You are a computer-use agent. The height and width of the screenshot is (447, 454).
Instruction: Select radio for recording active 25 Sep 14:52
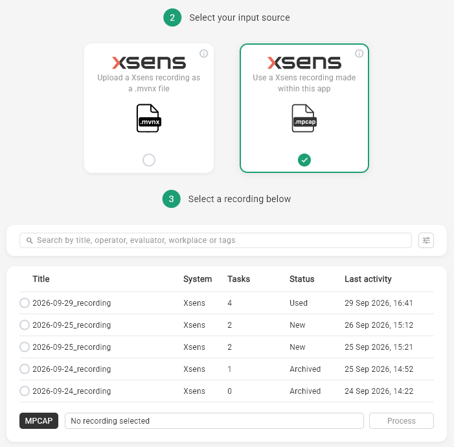pos(25,369)
